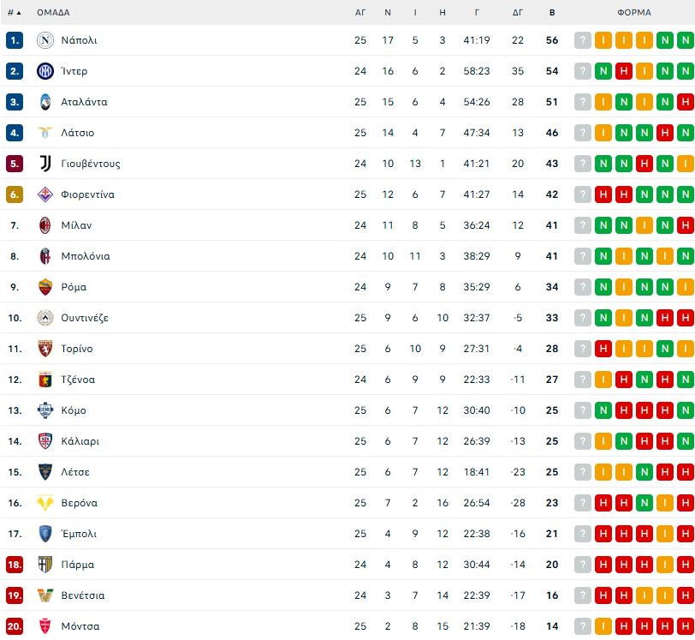Screen dimensions: 695x640
Task: Click the Milan club crest icon
Action: tap(45, 225)
